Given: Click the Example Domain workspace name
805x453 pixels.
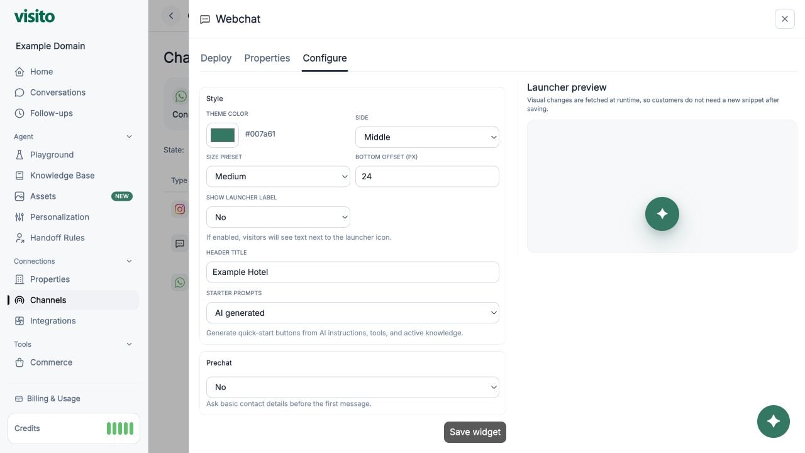Looking at the screenshot, I should [x=50, y=46].
